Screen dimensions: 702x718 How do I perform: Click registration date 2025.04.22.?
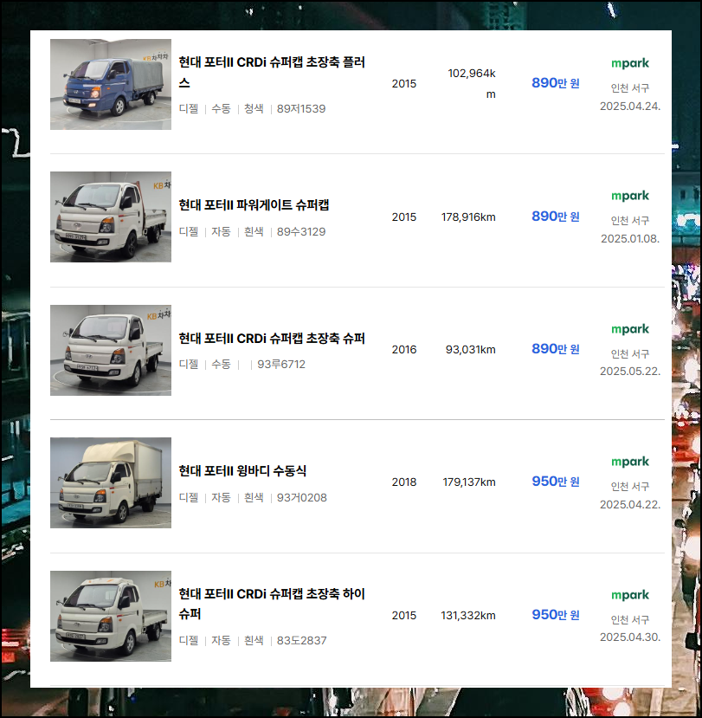point(630,505)
